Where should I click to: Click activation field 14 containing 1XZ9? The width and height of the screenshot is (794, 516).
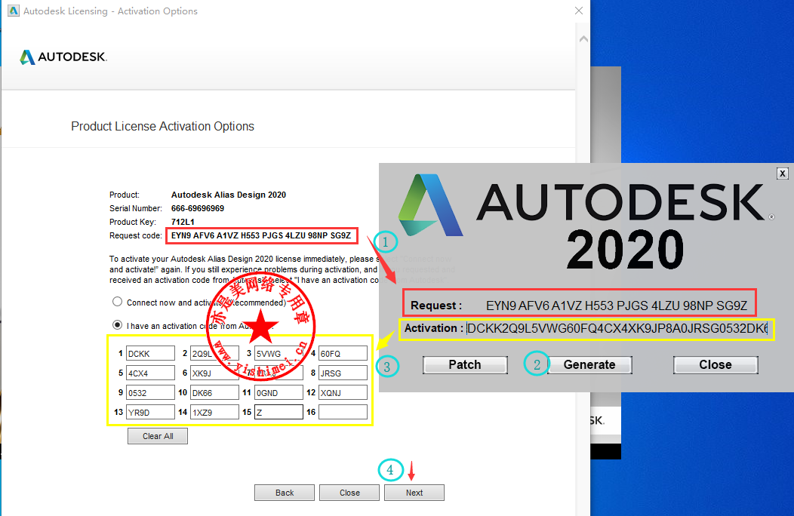tap(214, 412)
